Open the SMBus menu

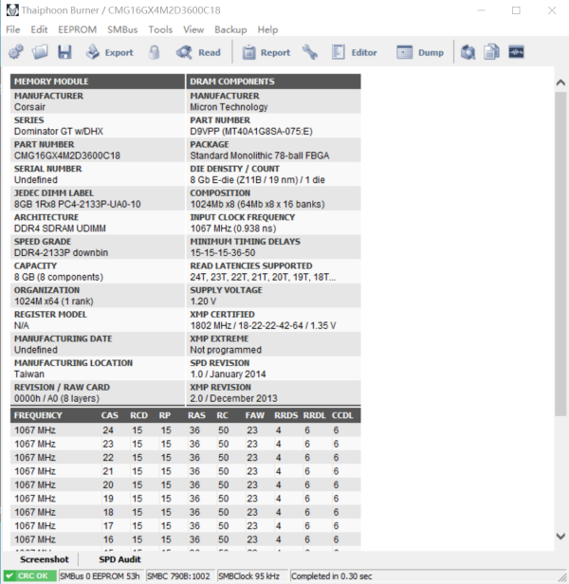coord(121,29)
